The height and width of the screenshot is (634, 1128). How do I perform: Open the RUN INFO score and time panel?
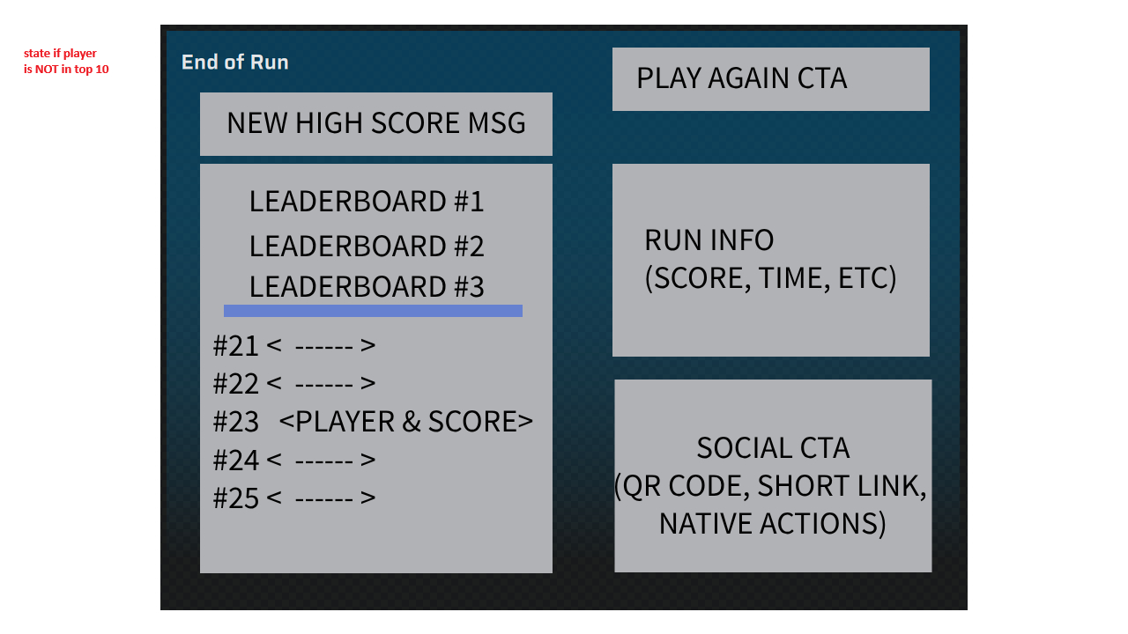tap(770, 260)
